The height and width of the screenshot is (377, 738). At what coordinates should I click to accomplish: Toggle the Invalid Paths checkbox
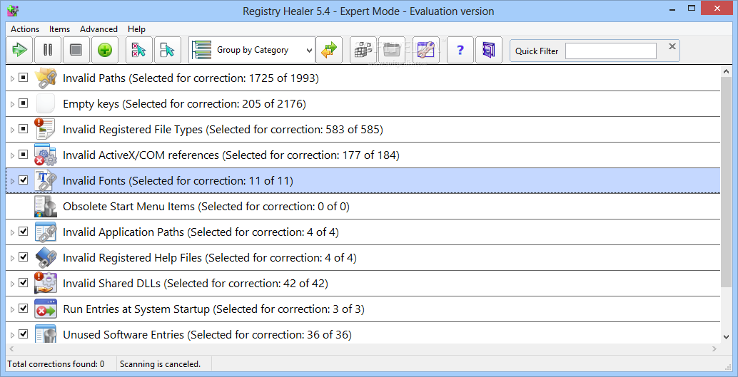(x=23, y=77)
